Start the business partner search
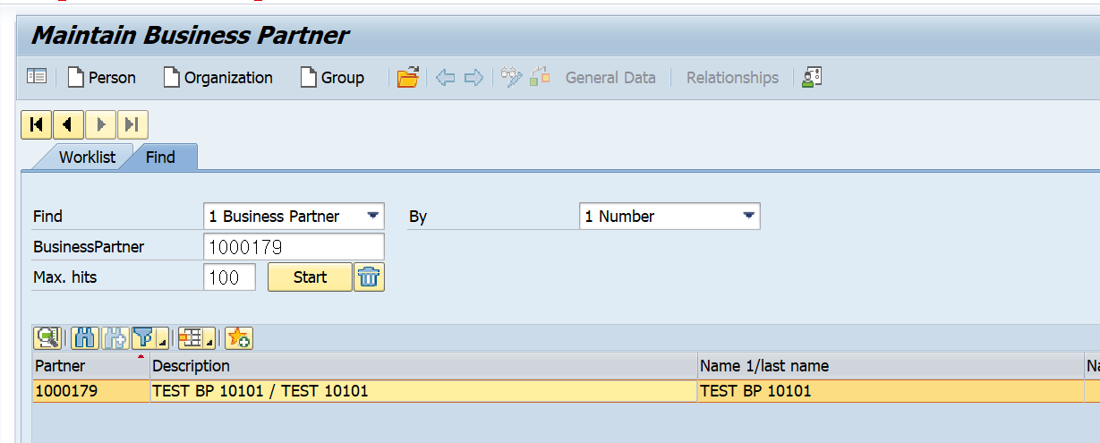 click(310, 277)
